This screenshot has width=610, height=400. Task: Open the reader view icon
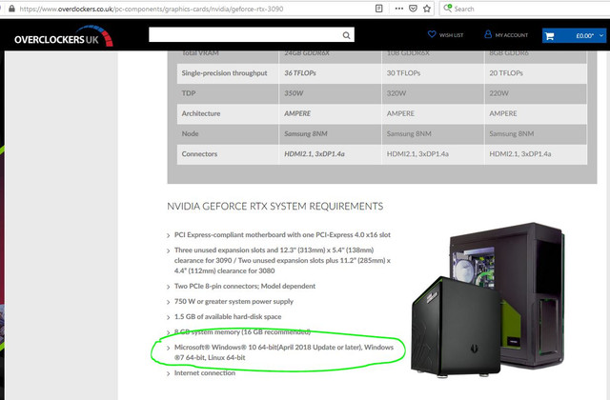pos(378,9)
